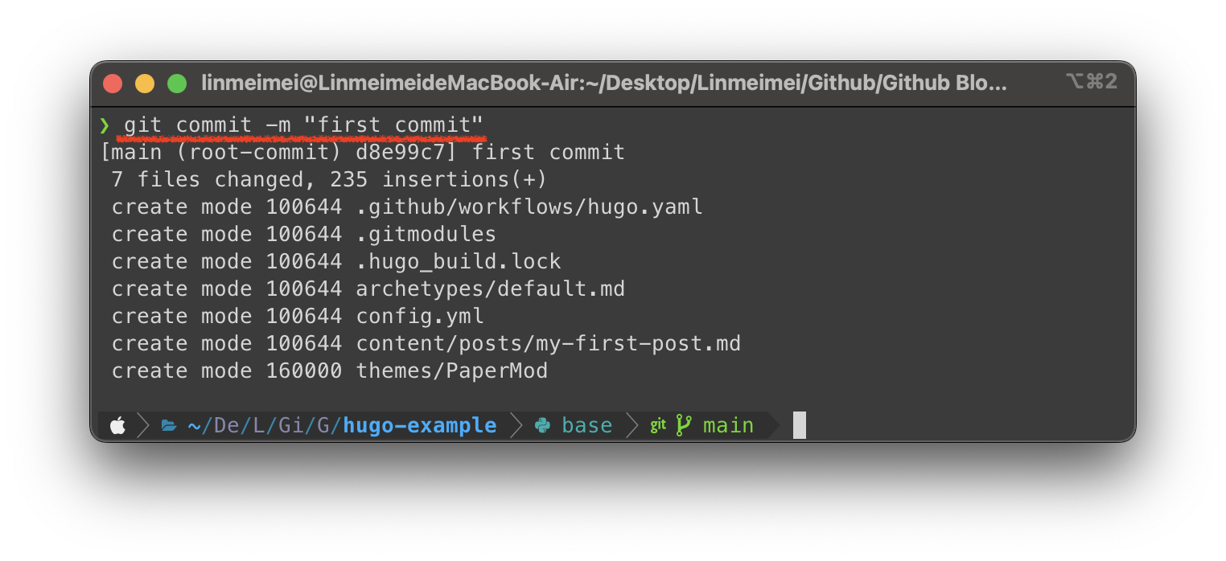Click the folder icon in the prompt path
The image size is (1226, 561).
(168, 426)
